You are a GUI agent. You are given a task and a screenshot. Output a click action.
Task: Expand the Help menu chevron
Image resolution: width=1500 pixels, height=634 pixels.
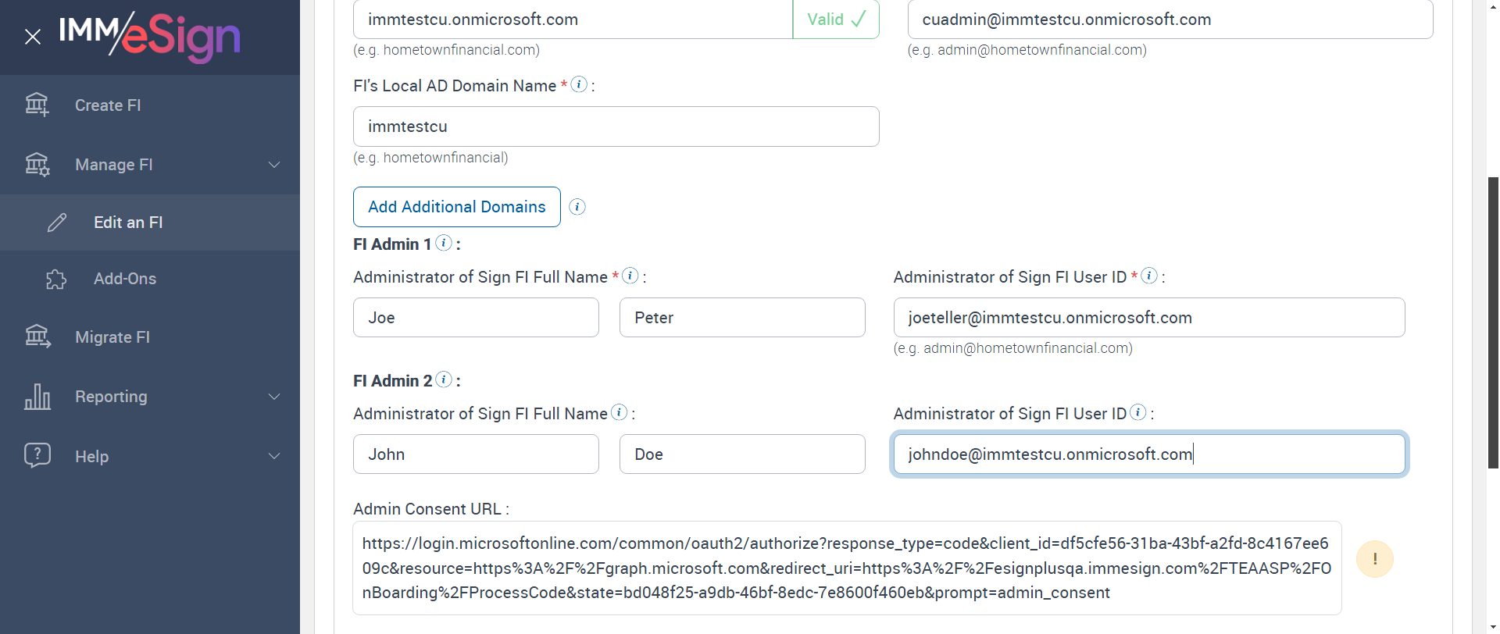[274, 456]
